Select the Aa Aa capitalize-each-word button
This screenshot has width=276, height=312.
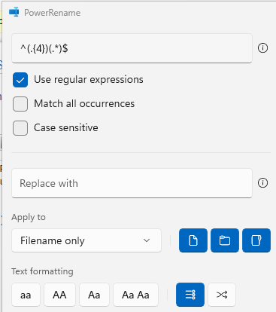click(x=135, y=295)
